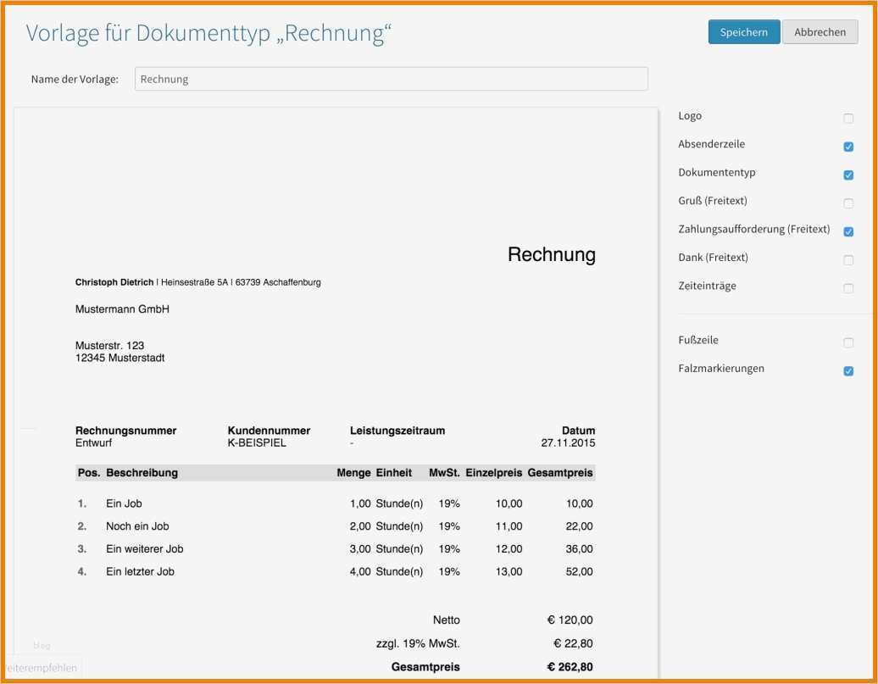This screenshot has height=684, width=878.
Task: Enable the Logo checkbox
Action: point(848,118)
